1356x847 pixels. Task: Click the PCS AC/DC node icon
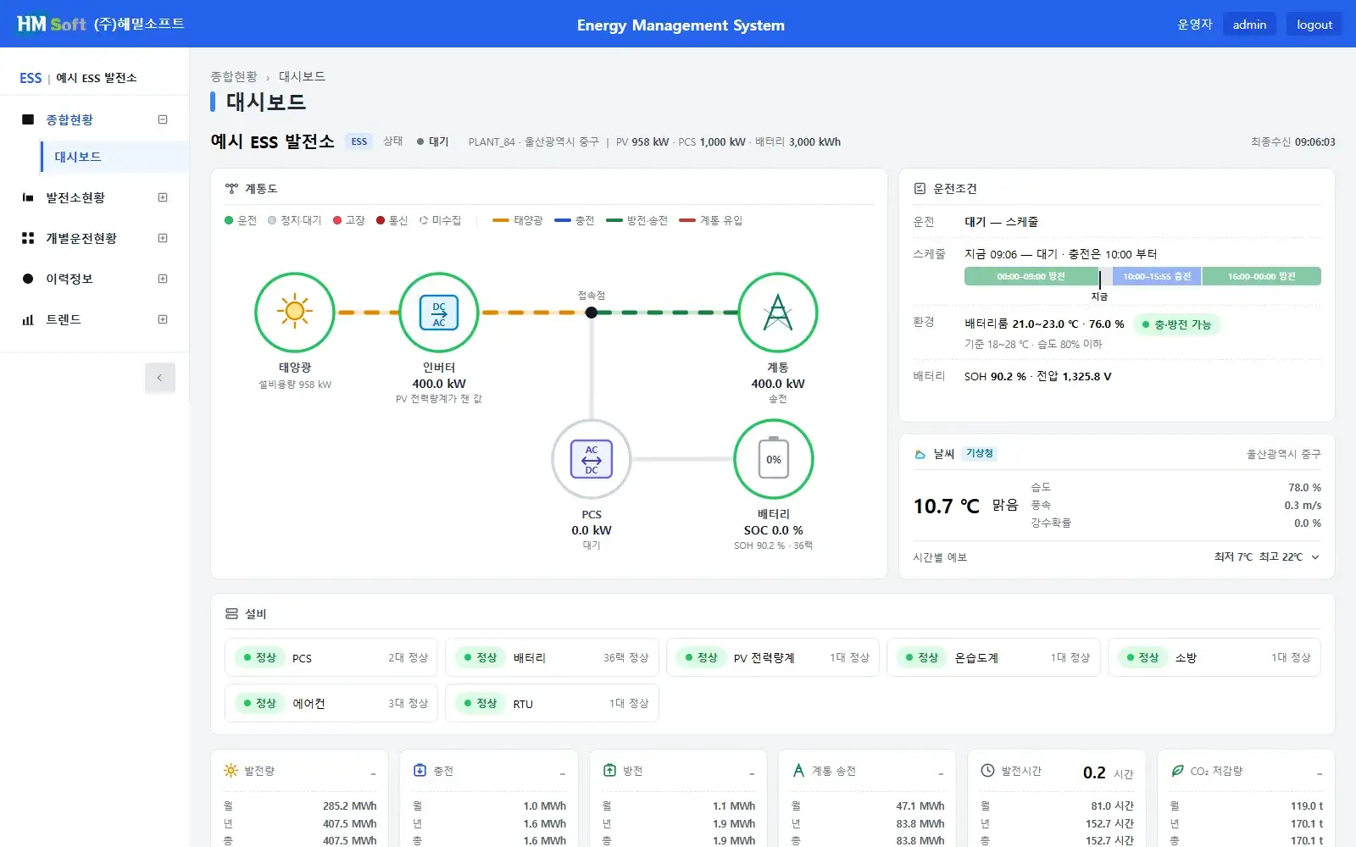[x=592, y=459]
